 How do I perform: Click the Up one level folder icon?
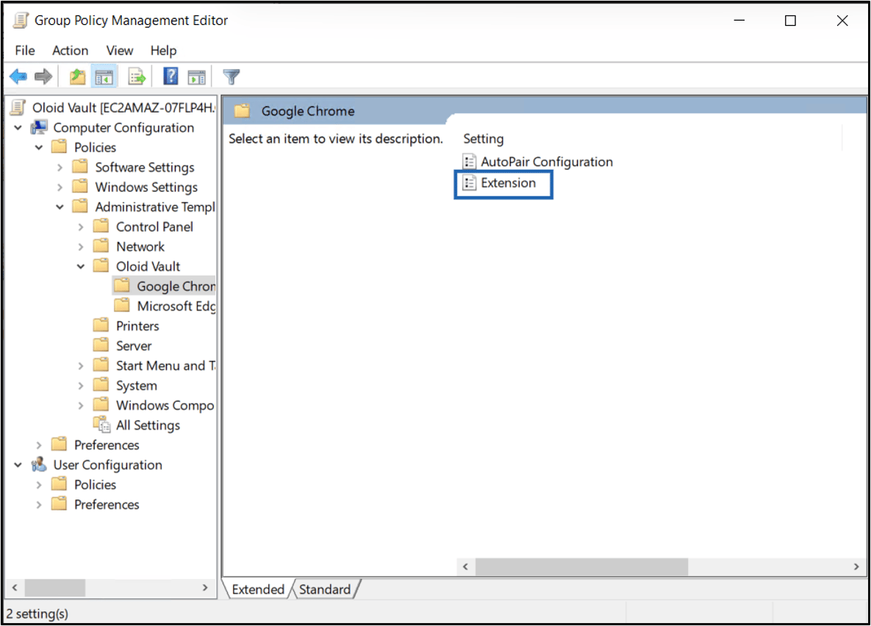(x=78, y=77)
